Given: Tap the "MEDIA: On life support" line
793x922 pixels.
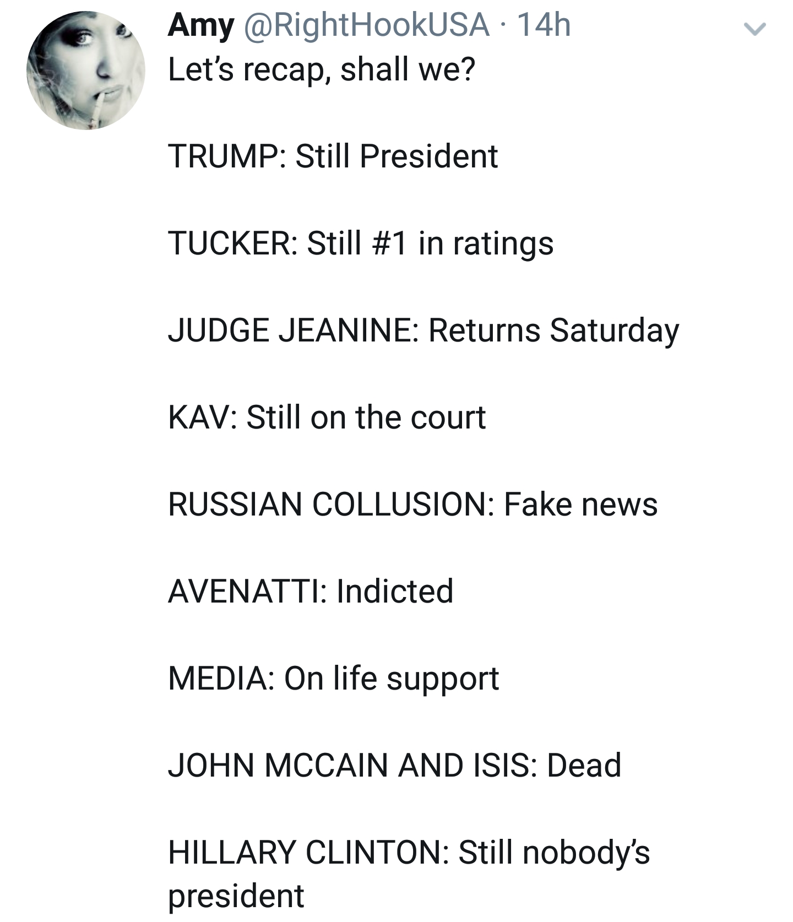Looking at the screenshot, I should tap(334, 679).
